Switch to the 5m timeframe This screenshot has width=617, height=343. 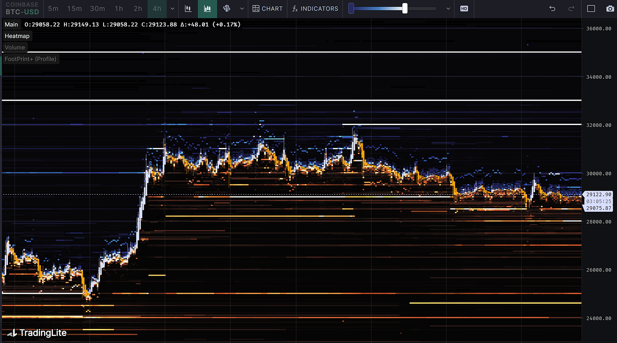(53, 8)
